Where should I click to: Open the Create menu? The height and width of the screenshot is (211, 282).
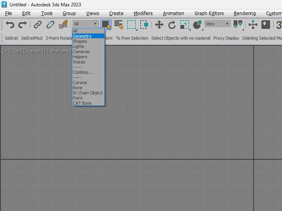coord(116,13)
